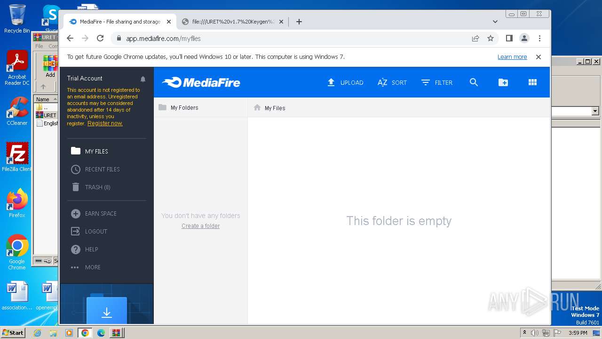602x339 pixels.
Task: Click the volume icon in system tray
Action: 535,333
